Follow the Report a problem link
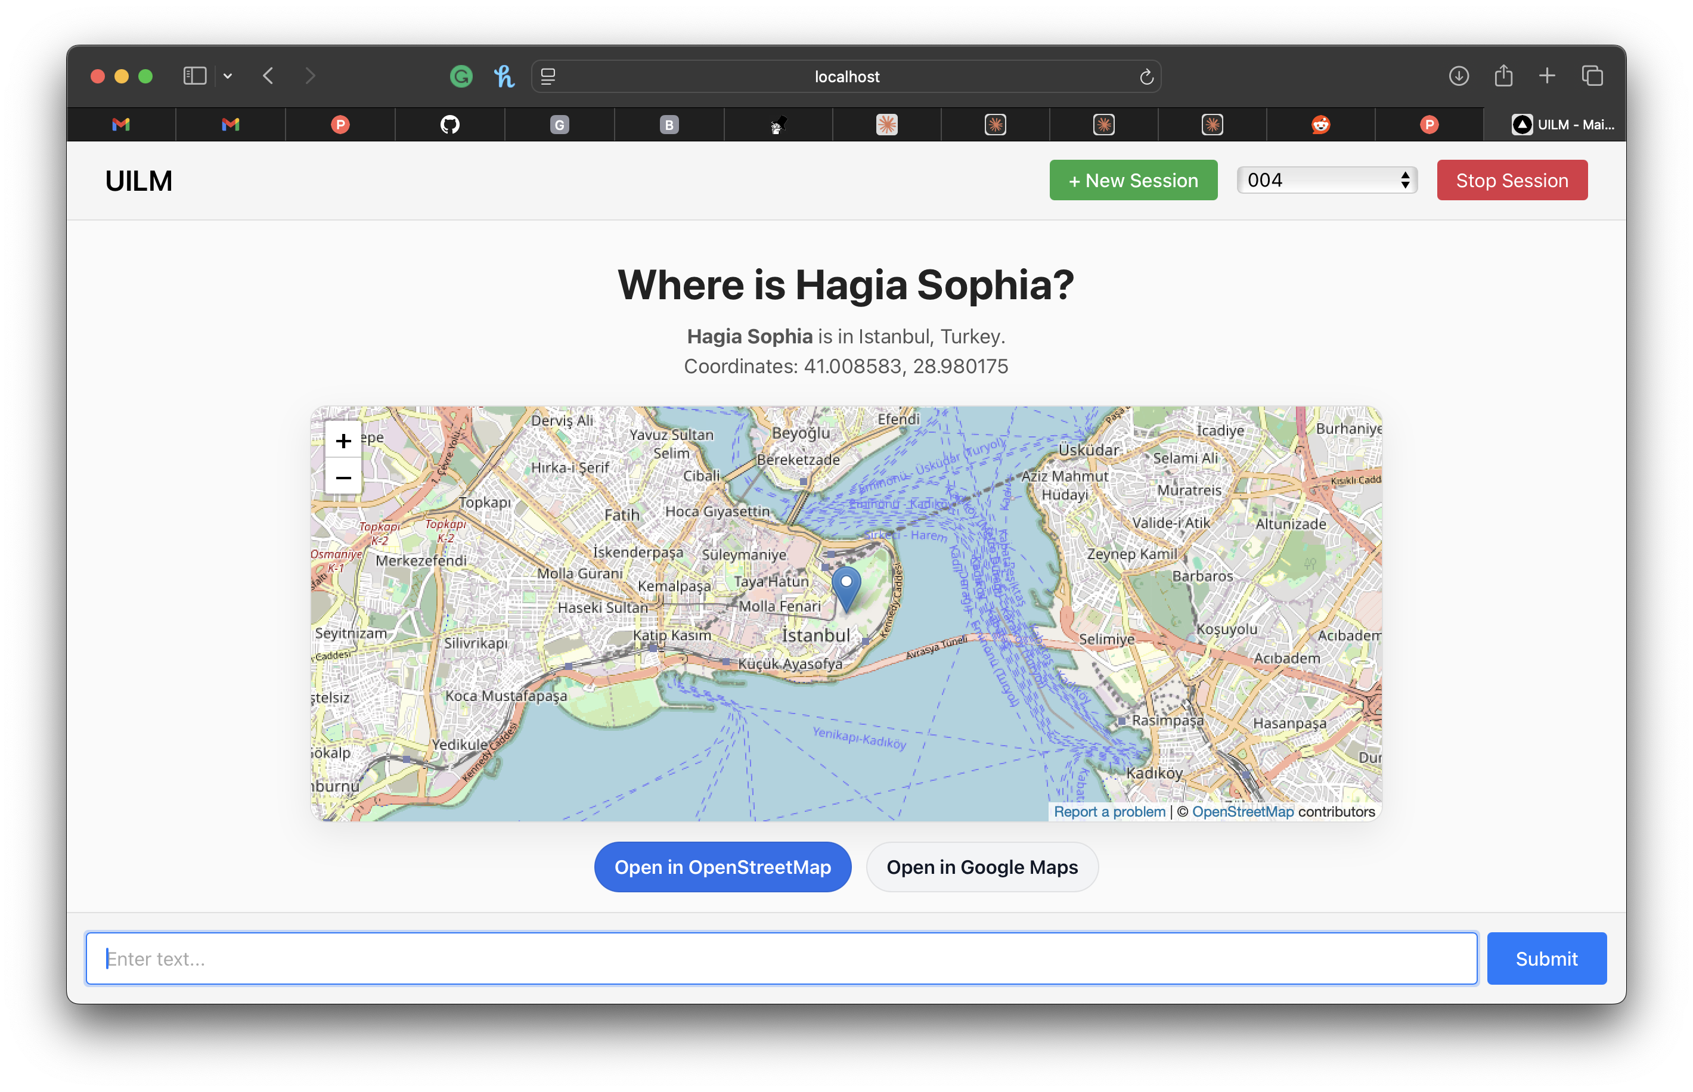Screen dimensions: 1693x1092 pyautogui.click(x=1109, y=811)
